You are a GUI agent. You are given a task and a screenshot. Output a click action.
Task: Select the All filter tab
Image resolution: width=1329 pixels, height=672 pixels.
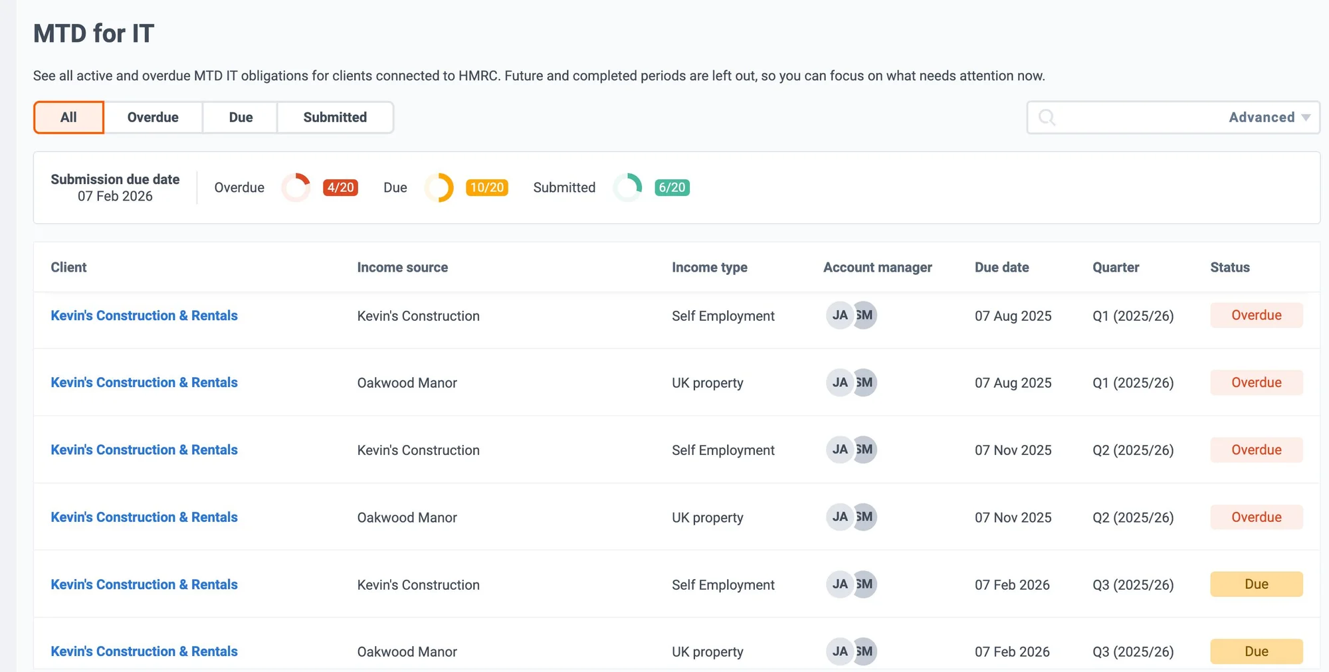pos(68,118)
